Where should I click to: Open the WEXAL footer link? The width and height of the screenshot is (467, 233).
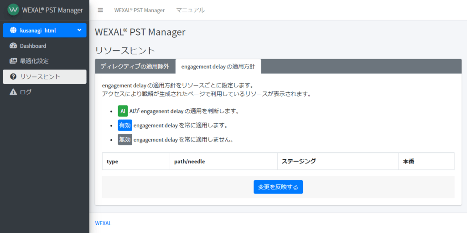click(103, 223)
